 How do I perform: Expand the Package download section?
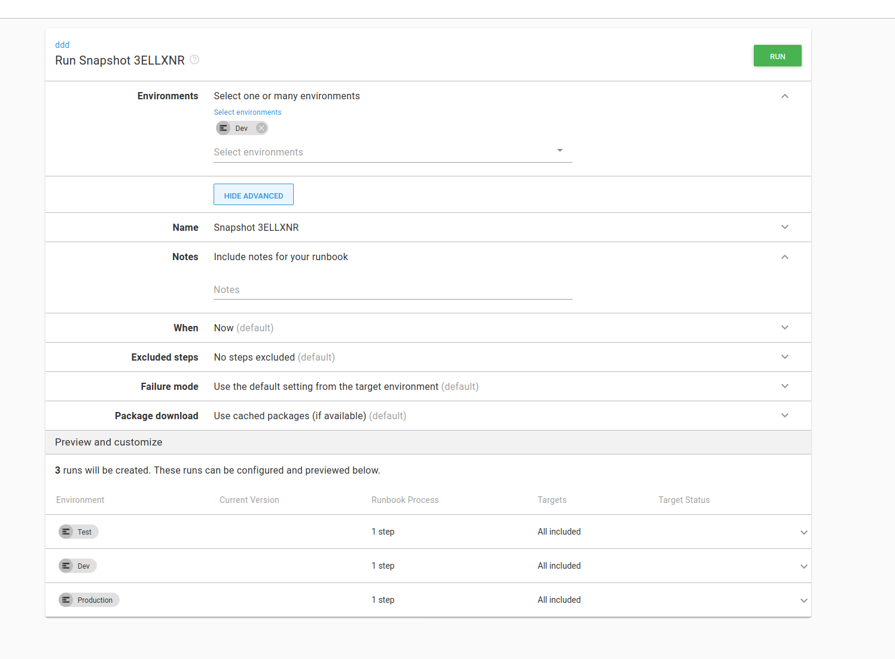pos(784,415)
